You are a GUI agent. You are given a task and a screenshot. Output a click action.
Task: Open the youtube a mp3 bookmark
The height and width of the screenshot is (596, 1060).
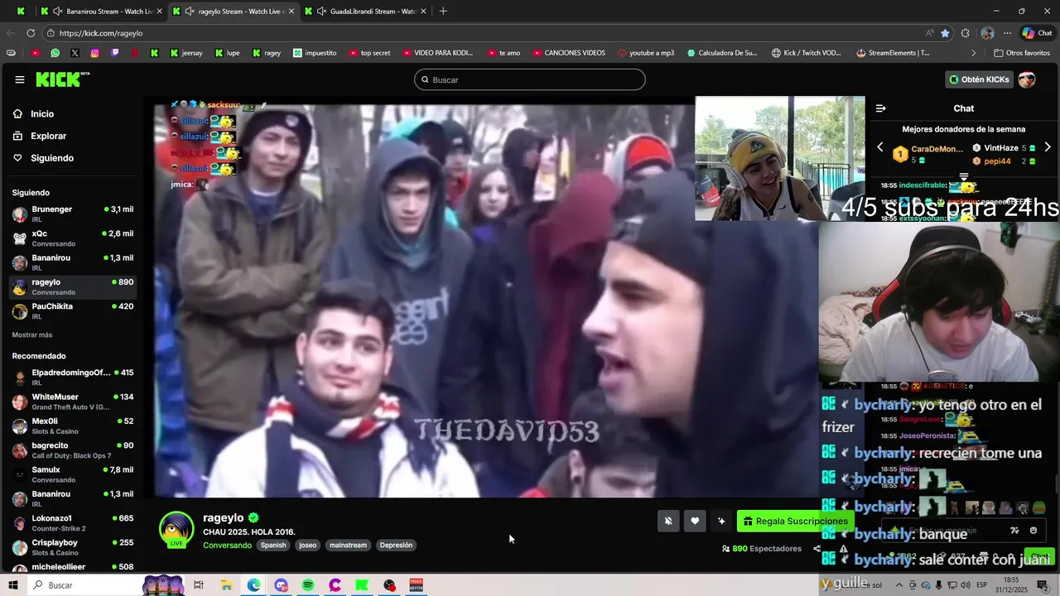(646, 53)
